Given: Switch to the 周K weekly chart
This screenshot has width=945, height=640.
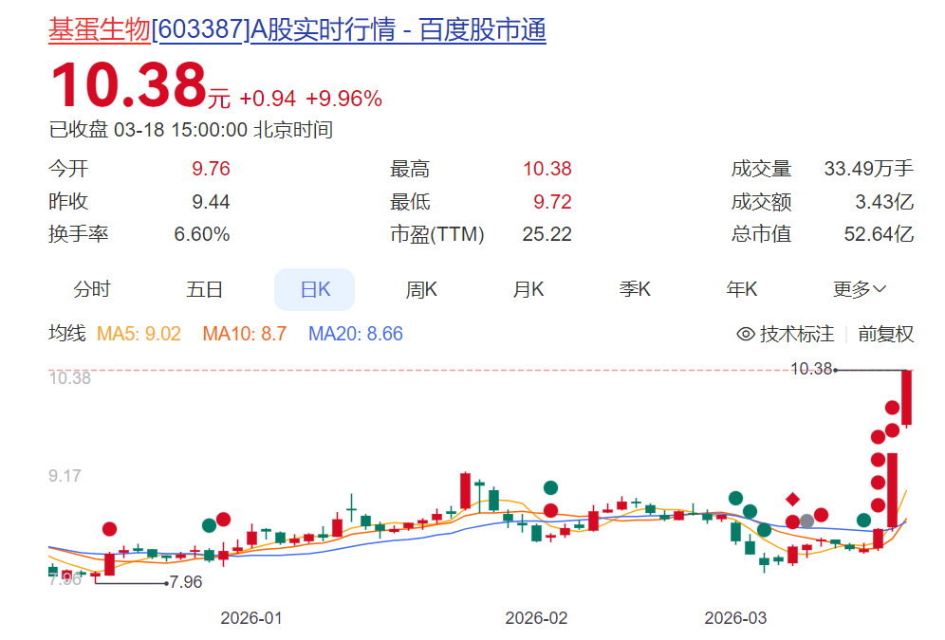Looking at the screenshot, I should (x=420, y=289).
